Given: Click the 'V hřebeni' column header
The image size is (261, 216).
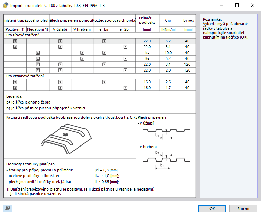Looking at the screenshot, I should point(82,29).
